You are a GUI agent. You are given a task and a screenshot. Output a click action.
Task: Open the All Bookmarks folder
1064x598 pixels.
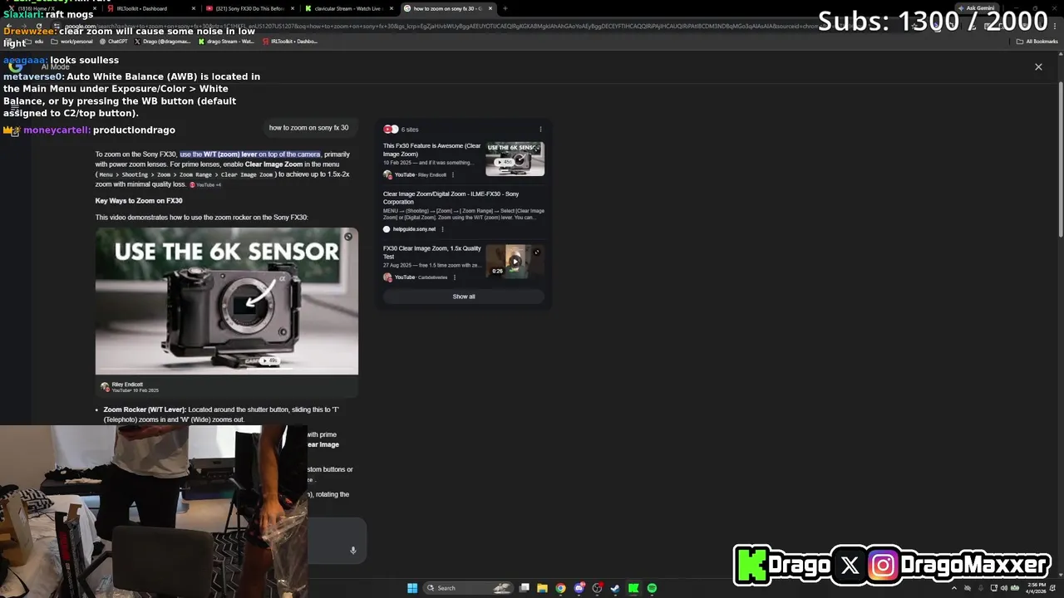1037,42
